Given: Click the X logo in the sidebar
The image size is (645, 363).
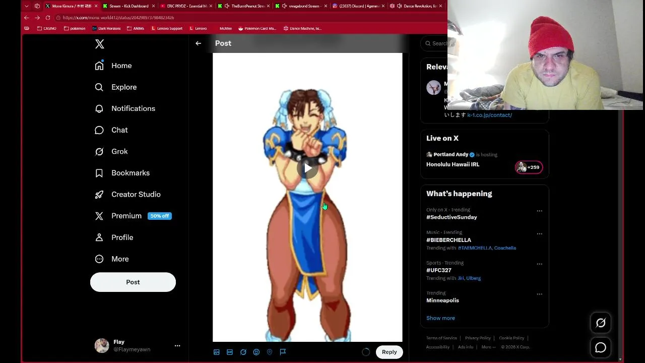Looking at the screenshot, I should click(x=100, y=44).
